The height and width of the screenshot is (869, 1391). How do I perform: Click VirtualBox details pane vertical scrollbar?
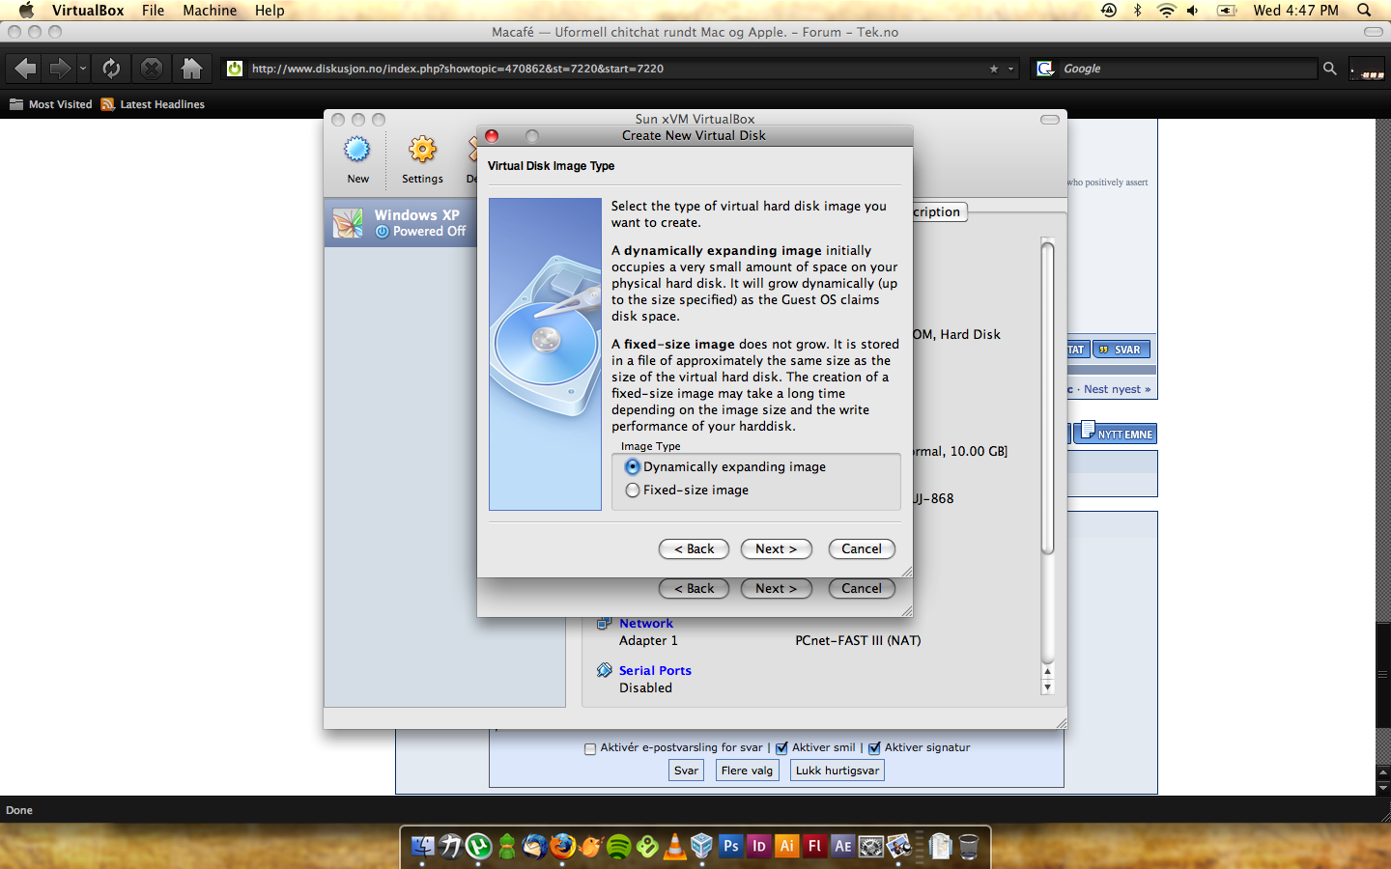1047,399
